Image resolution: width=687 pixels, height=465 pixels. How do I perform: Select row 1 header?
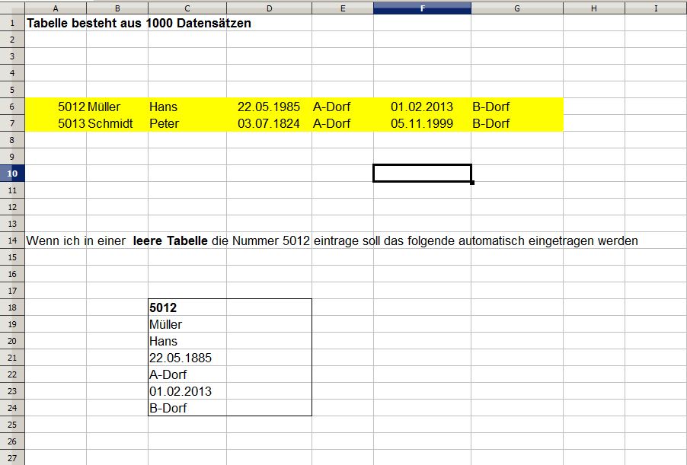(12, 23)
